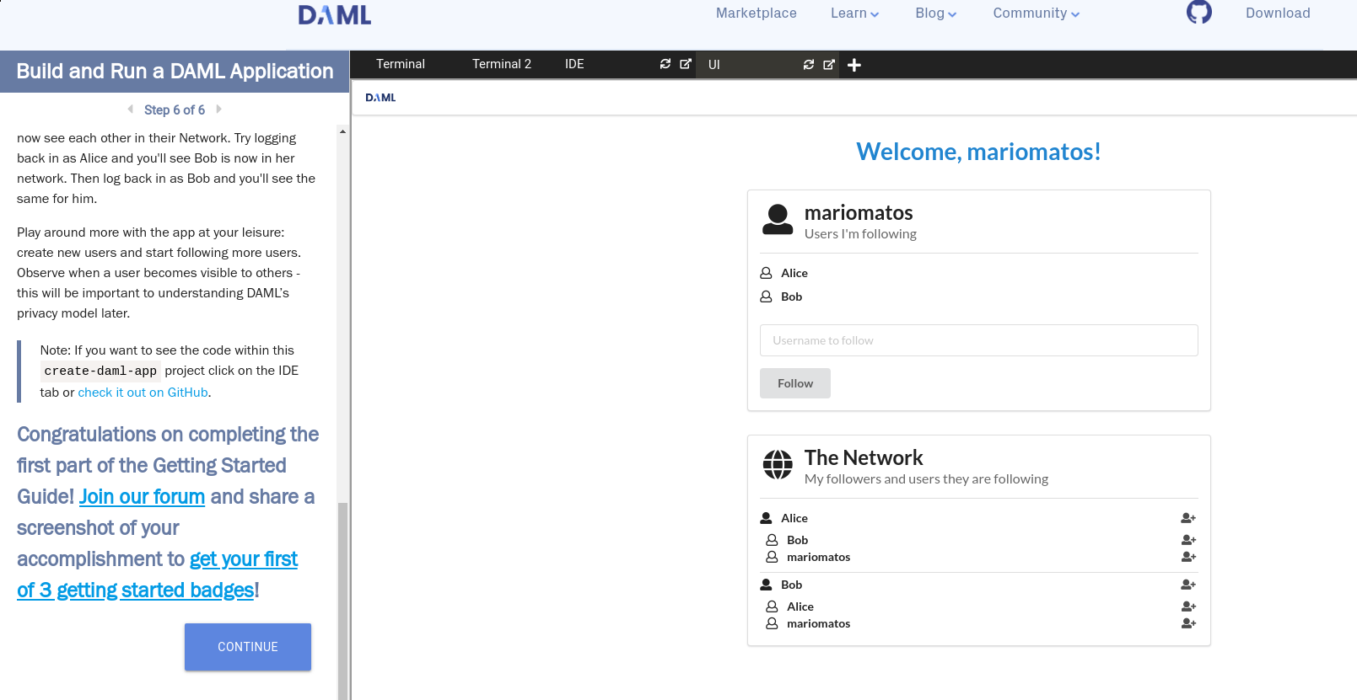The image size is (1357, 700).
Task: Click the Username to follow input field
Action: point(978,340)
